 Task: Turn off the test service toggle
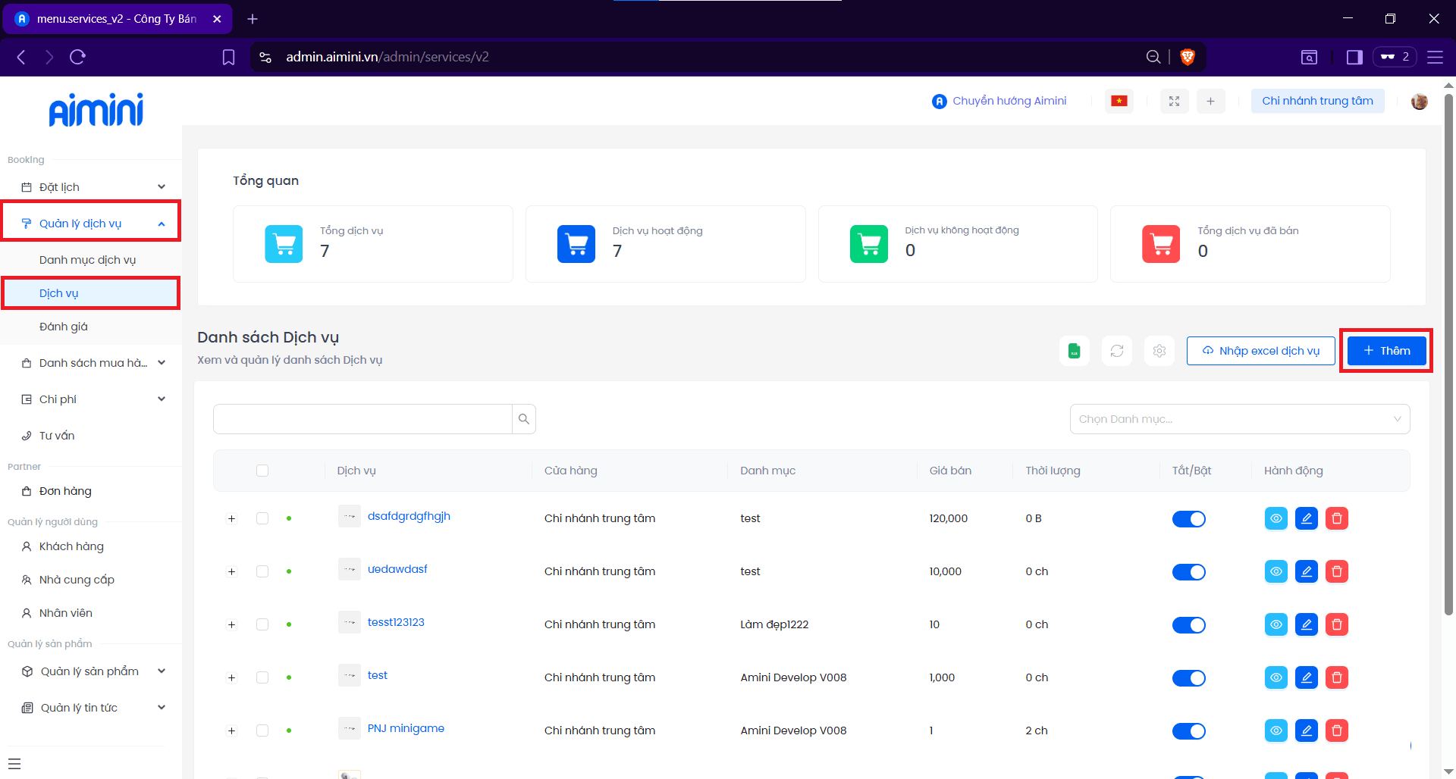click(x=1188, y=678)
